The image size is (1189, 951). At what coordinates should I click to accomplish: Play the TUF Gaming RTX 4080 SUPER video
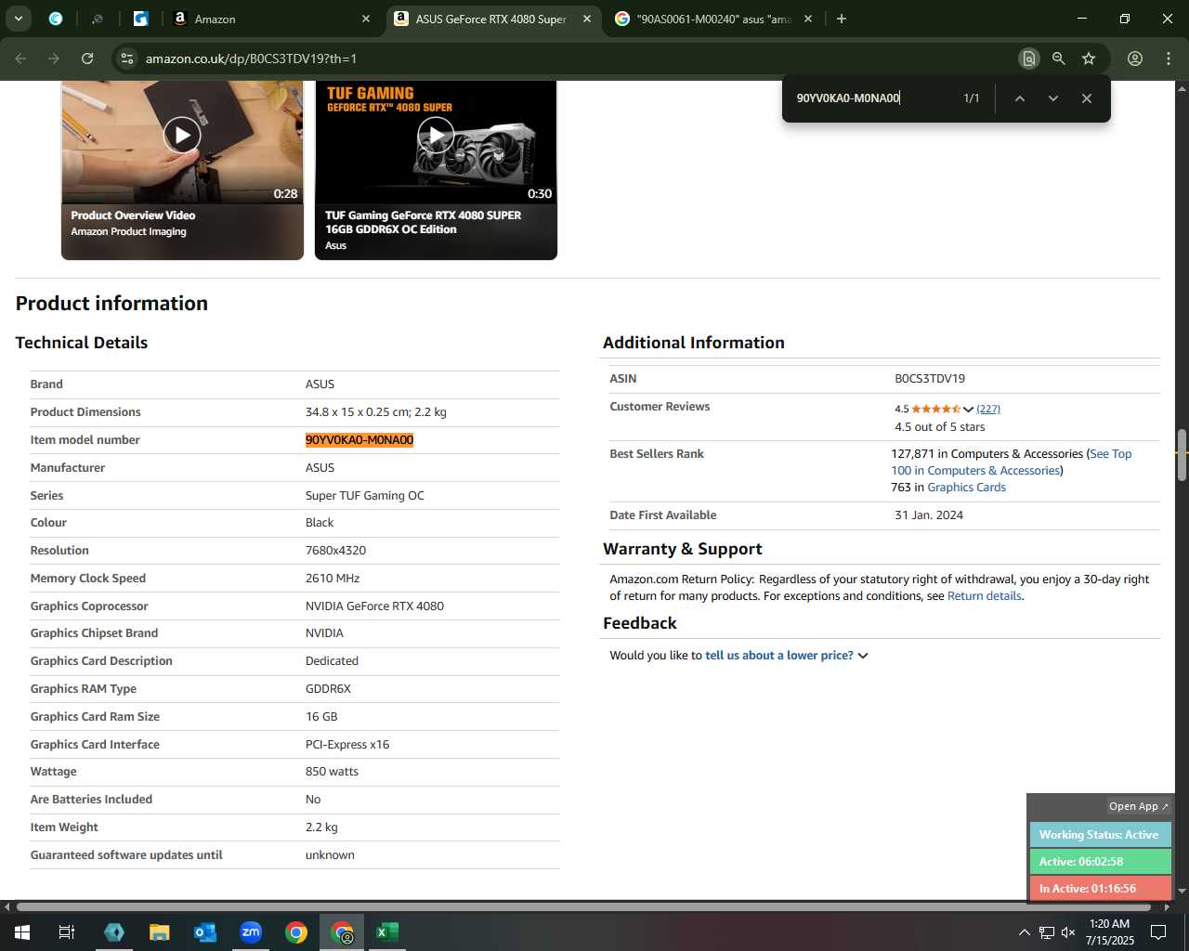tap(436, 136)
